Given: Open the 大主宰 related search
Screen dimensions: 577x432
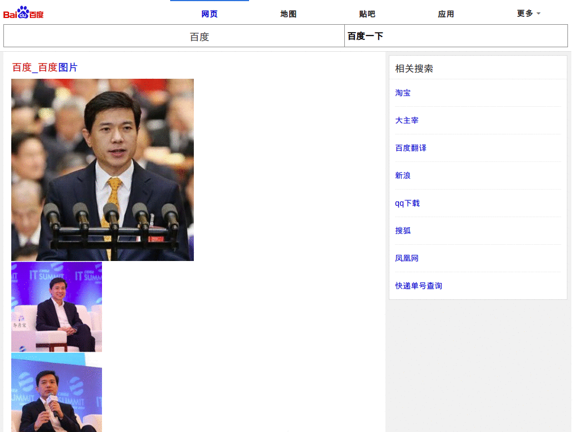Looking at the screenshot, I should [x=407, y=120].
